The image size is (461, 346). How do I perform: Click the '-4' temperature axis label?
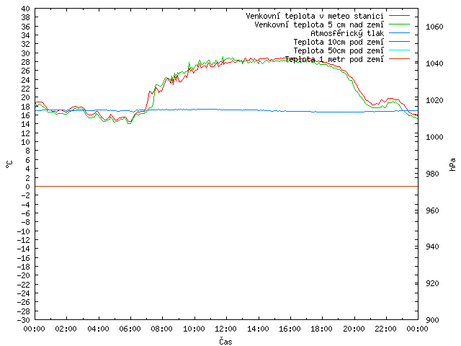click(x=26, y=205)
